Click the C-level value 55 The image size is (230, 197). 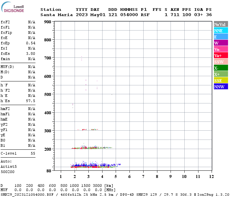(33, 153)
